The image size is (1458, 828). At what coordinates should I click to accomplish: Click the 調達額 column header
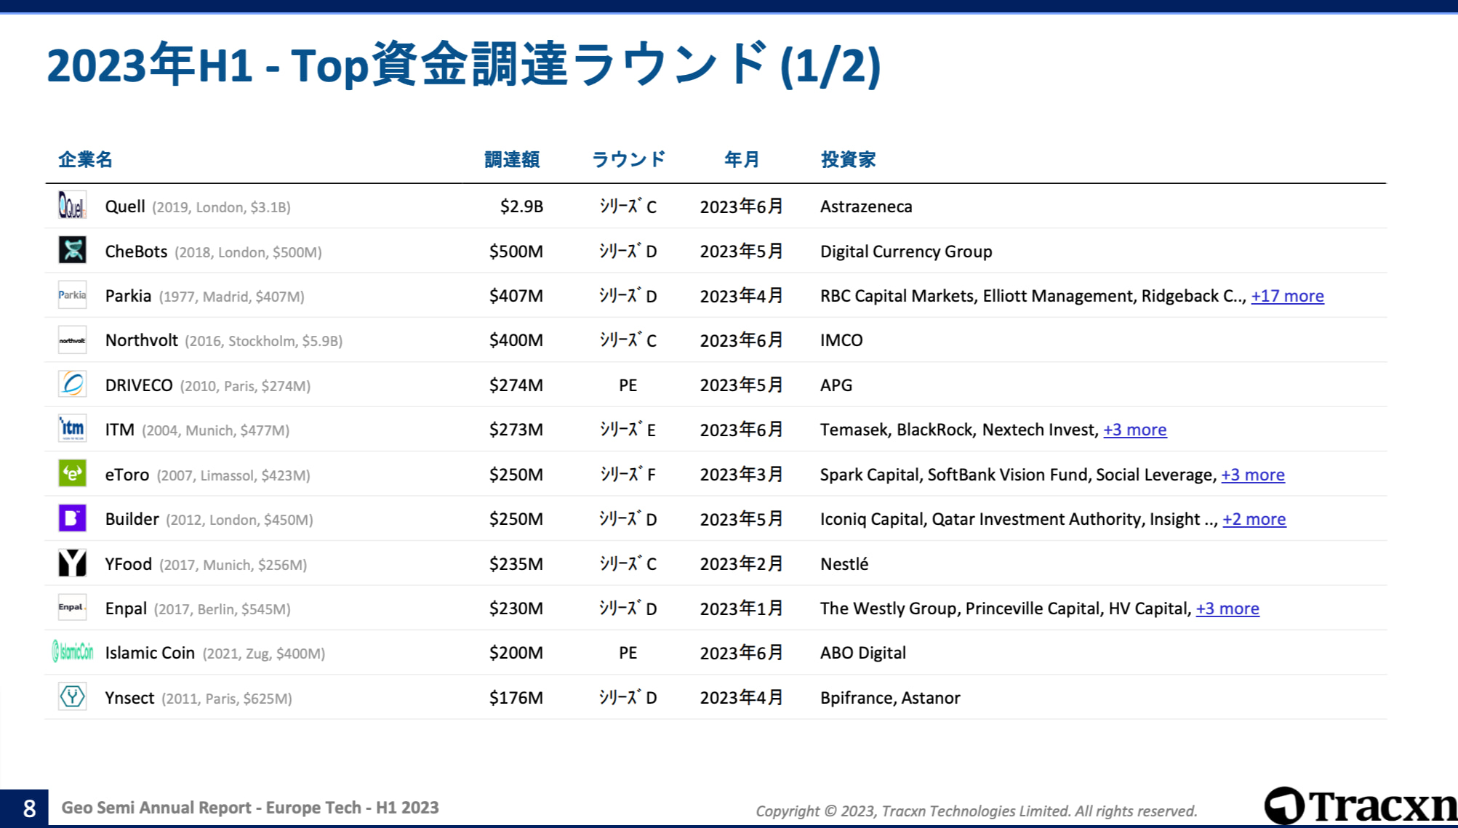click(512, 159)
